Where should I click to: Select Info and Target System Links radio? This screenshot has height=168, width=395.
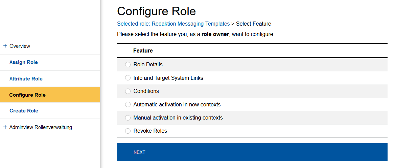pos(128,78)
